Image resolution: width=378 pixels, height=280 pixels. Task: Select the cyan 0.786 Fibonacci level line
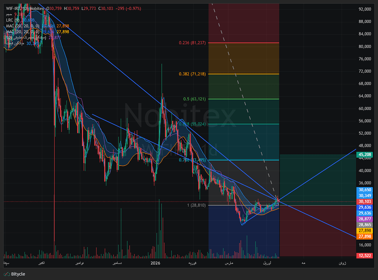coord(244,160)
